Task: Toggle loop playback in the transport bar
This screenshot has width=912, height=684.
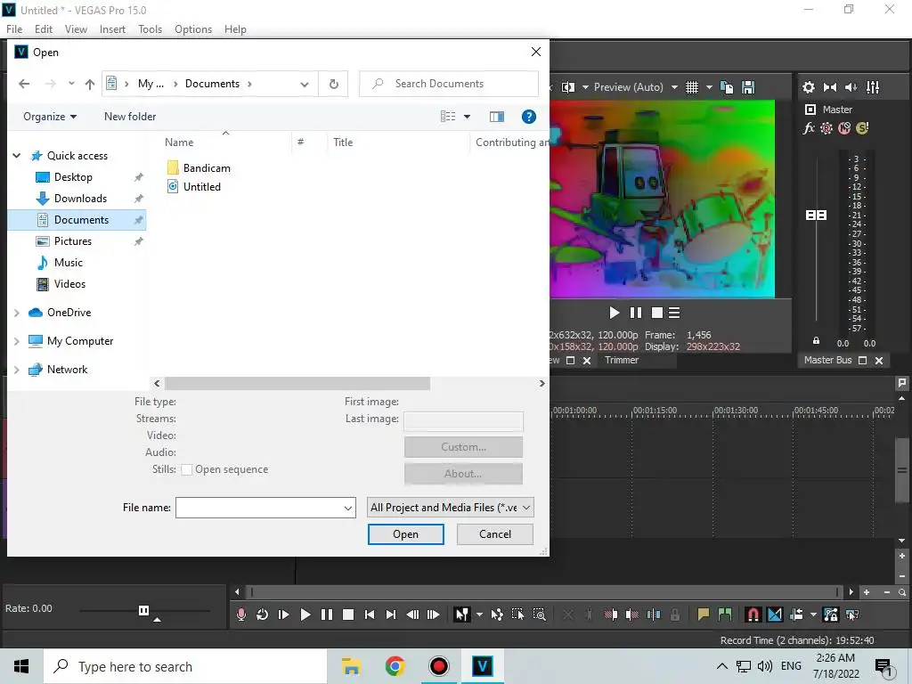Action: [263, 615]
